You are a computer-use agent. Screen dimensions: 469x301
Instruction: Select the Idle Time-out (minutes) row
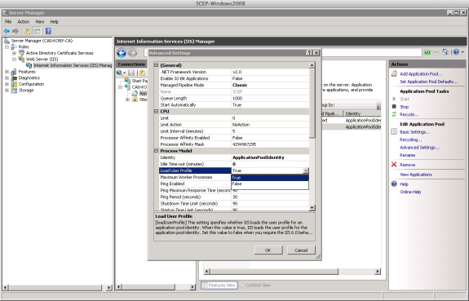(234, 164)
